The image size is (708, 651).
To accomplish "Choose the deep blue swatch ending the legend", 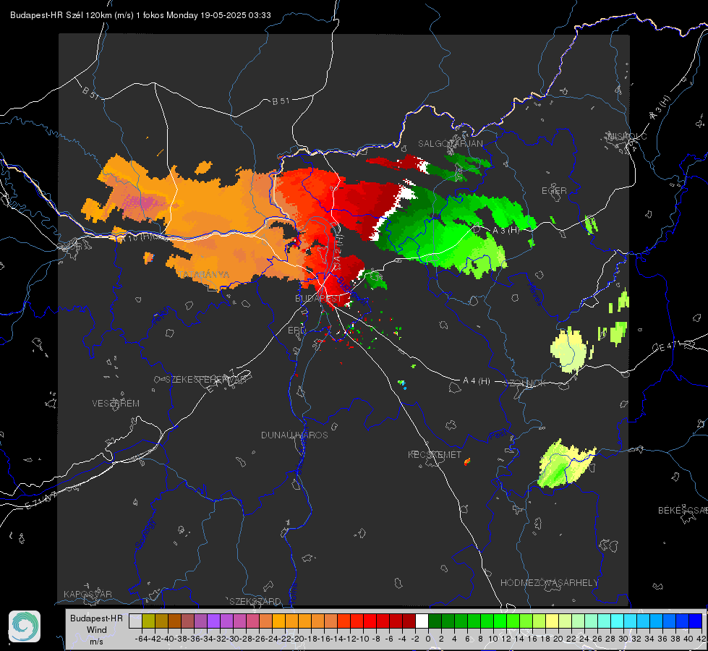I will pos(696,621).
